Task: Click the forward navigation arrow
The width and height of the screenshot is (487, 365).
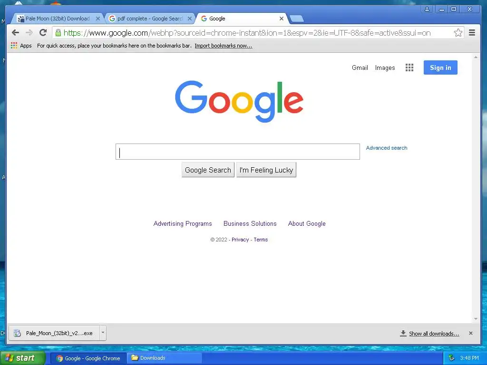Action: tap(29, 33)
